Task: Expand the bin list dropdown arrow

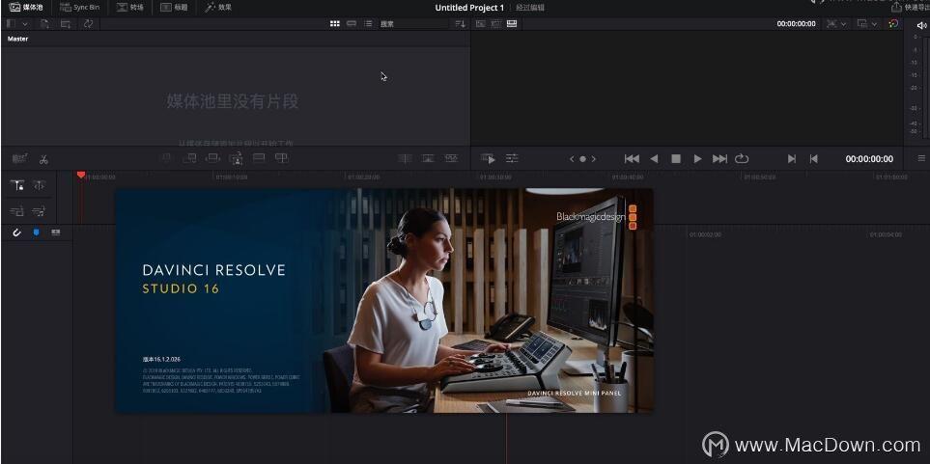Action: (25, 24)
